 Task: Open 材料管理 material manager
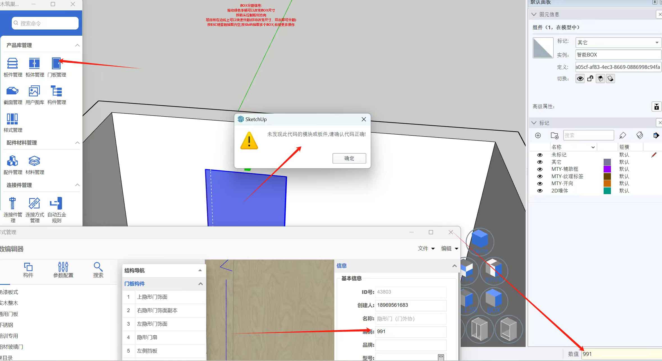35,161
